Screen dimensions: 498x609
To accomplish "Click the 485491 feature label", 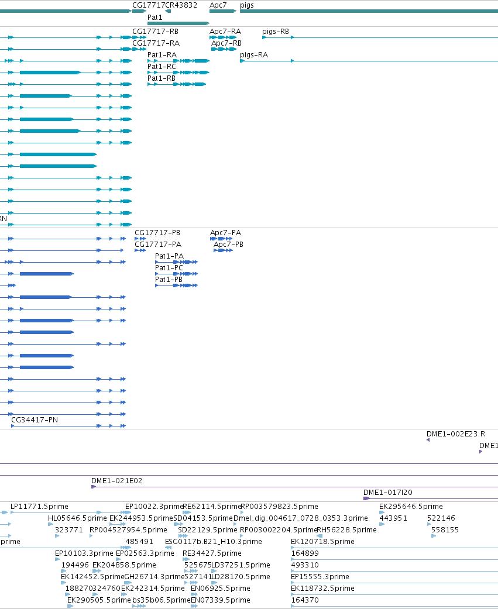I will (139, 541).
